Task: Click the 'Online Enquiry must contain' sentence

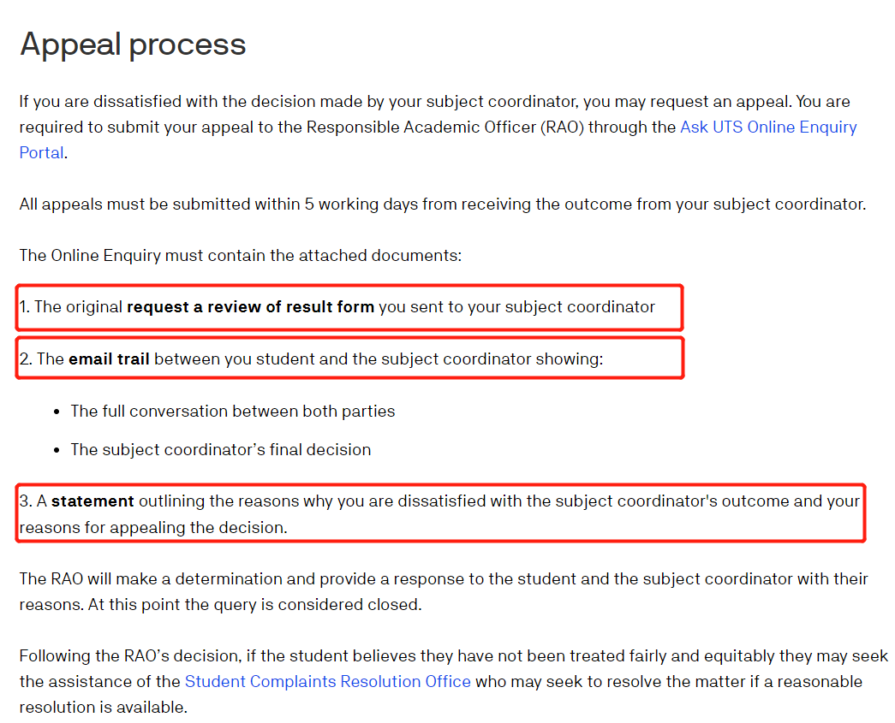Action: coord(241,256)
